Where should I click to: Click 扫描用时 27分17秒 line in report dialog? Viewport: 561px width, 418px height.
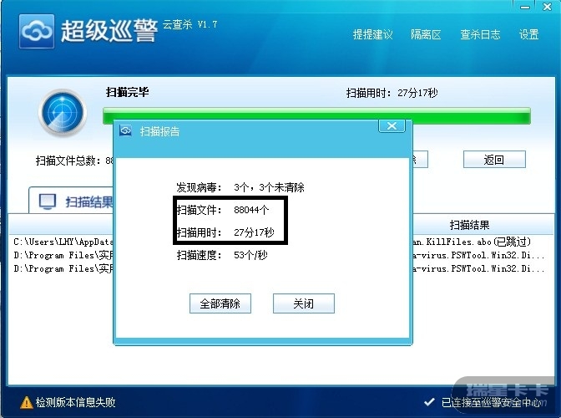225,232
